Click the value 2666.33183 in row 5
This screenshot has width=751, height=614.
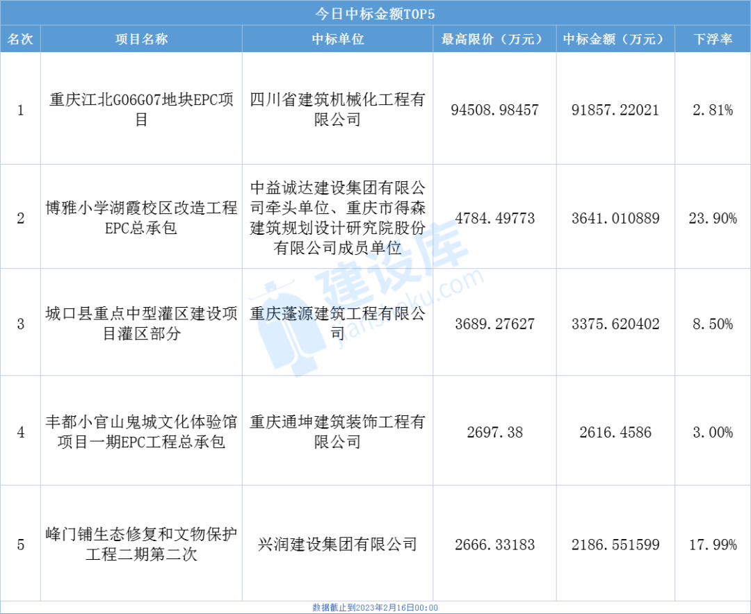494,545
